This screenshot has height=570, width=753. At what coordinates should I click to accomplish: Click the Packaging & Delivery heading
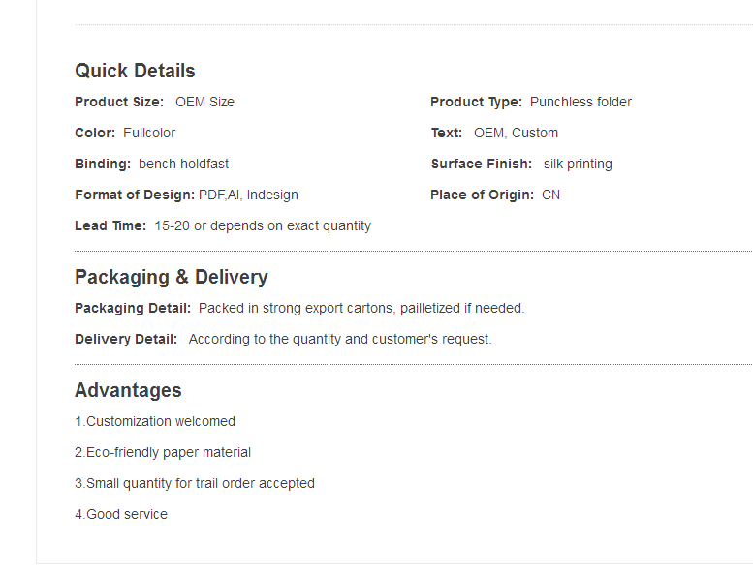[x=172, y=277]
